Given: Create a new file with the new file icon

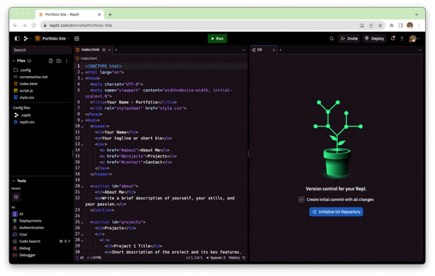Looking at the screenshot, I should tap(51, 61).
